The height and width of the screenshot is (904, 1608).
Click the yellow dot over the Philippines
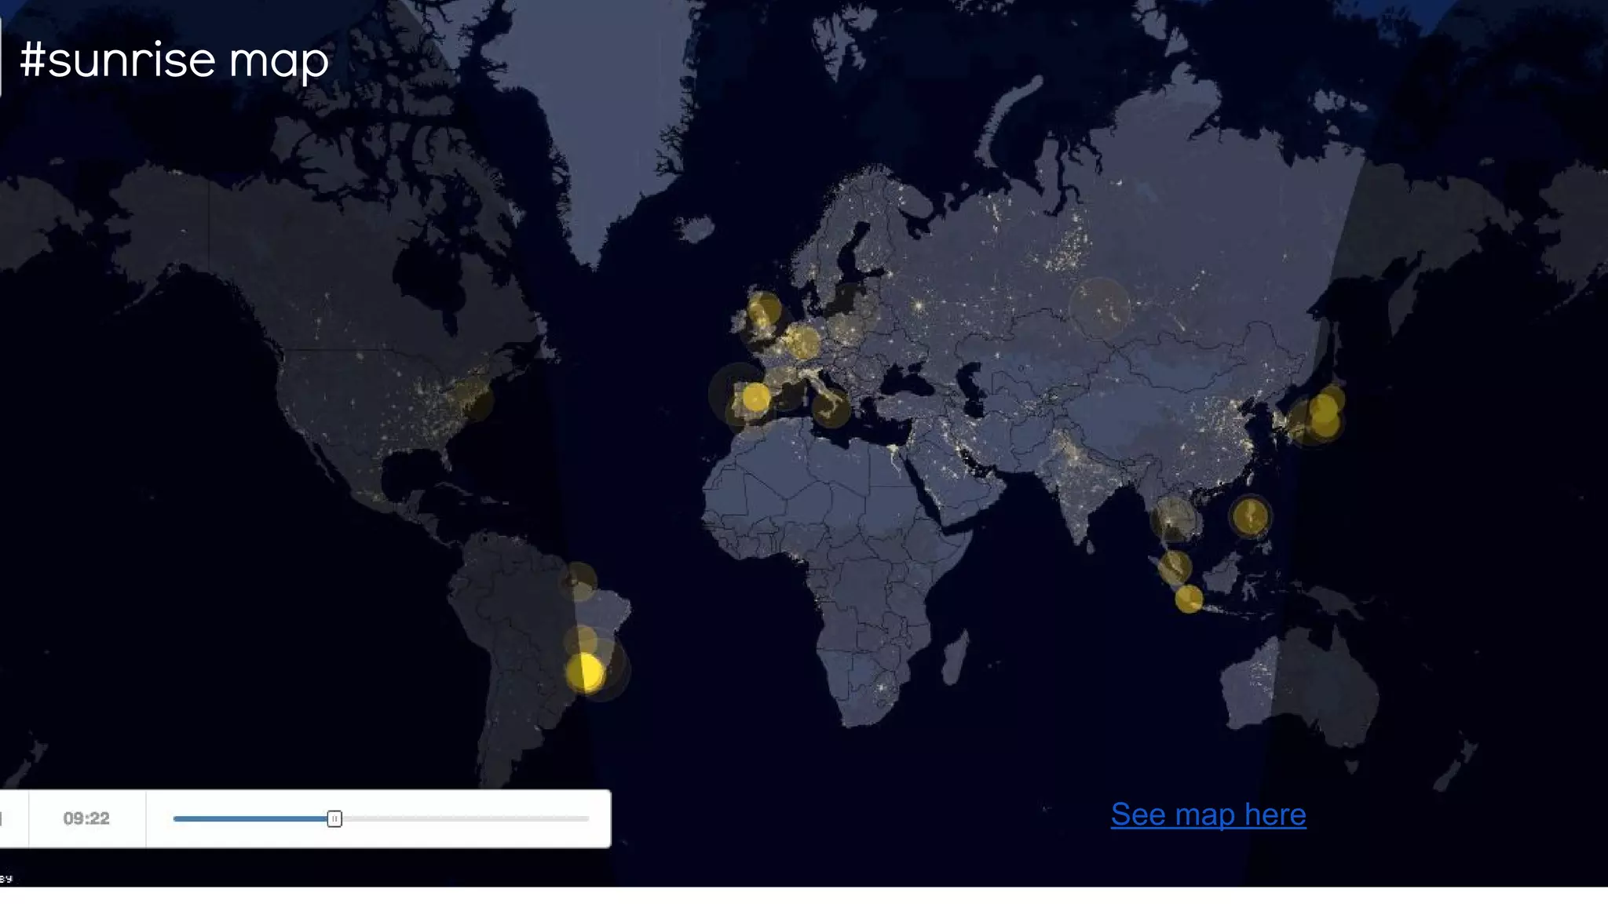pyautogui.click(x=1250, y=517)
